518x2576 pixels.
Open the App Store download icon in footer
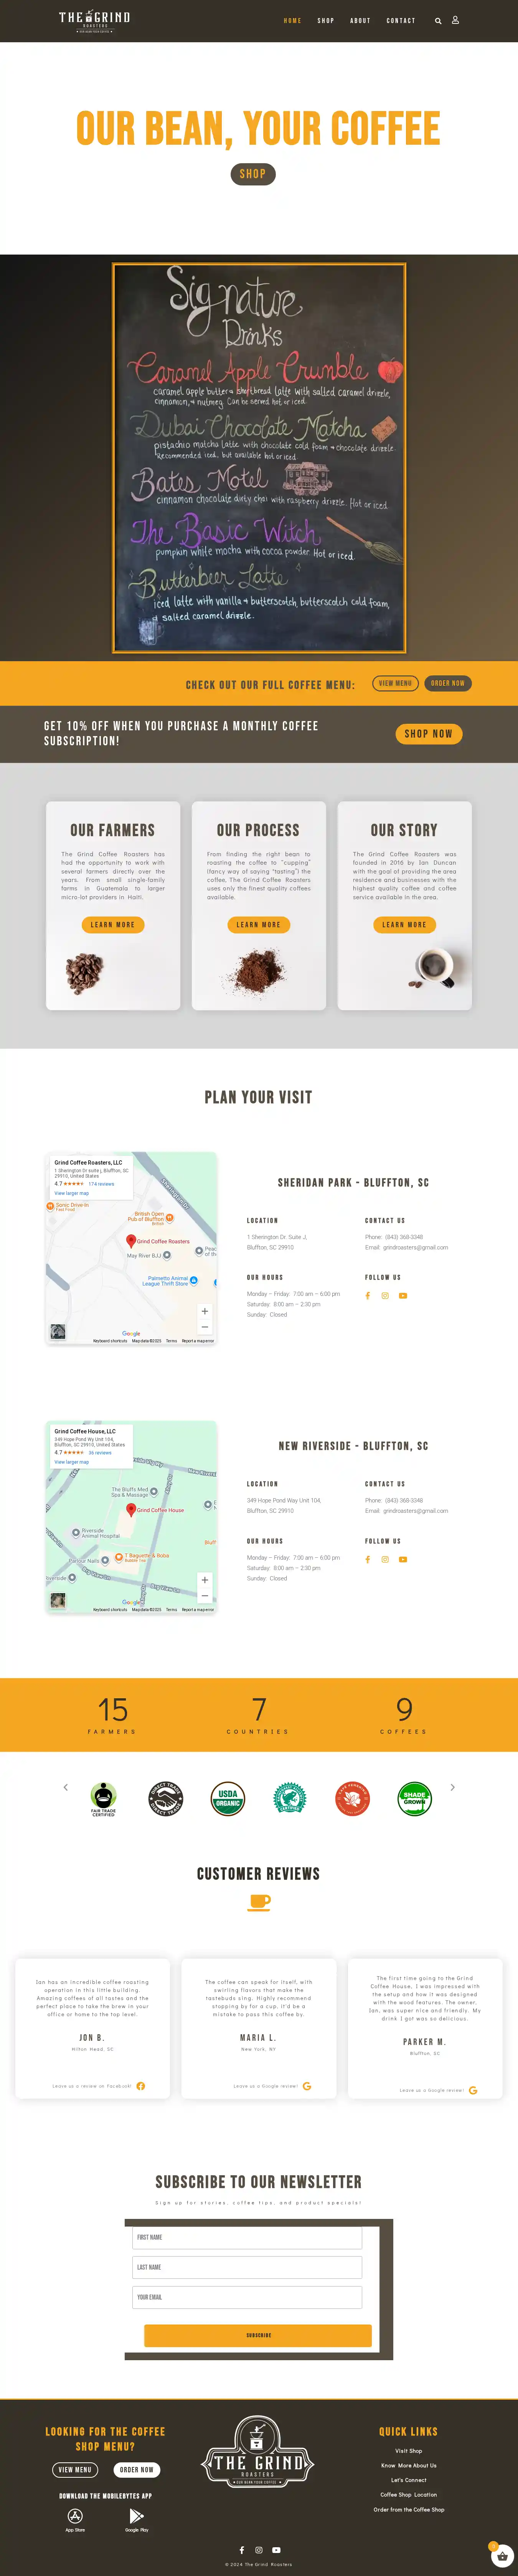pos(75,2516)
